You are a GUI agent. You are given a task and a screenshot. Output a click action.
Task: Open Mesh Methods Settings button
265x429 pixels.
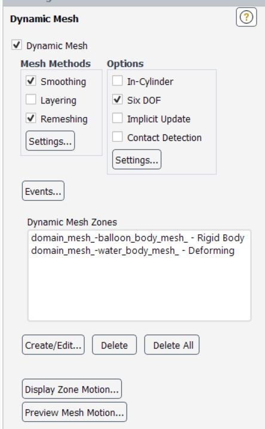50,141
